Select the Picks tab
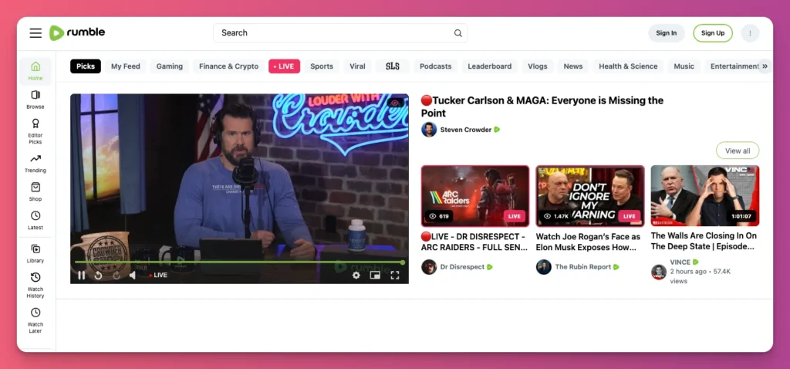The image size is (790, 369). (86, 66)
